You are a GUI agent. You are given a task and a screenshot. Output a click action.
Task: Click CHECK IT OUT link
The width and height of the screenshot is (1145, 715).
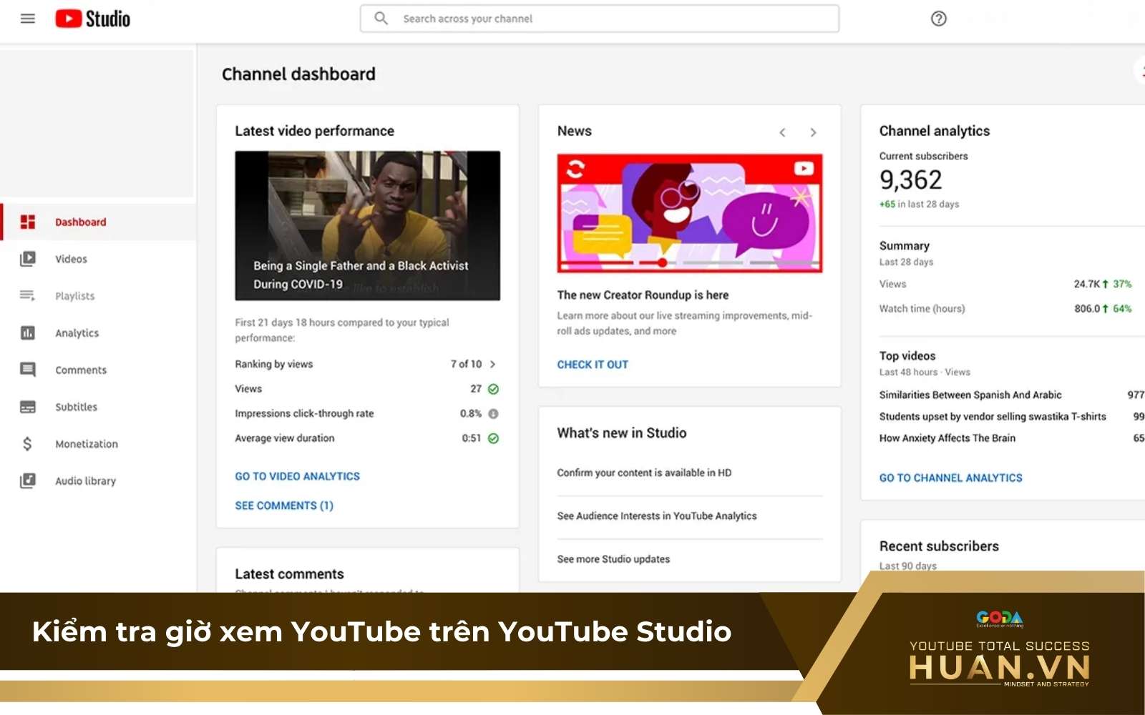click(593, 365)
